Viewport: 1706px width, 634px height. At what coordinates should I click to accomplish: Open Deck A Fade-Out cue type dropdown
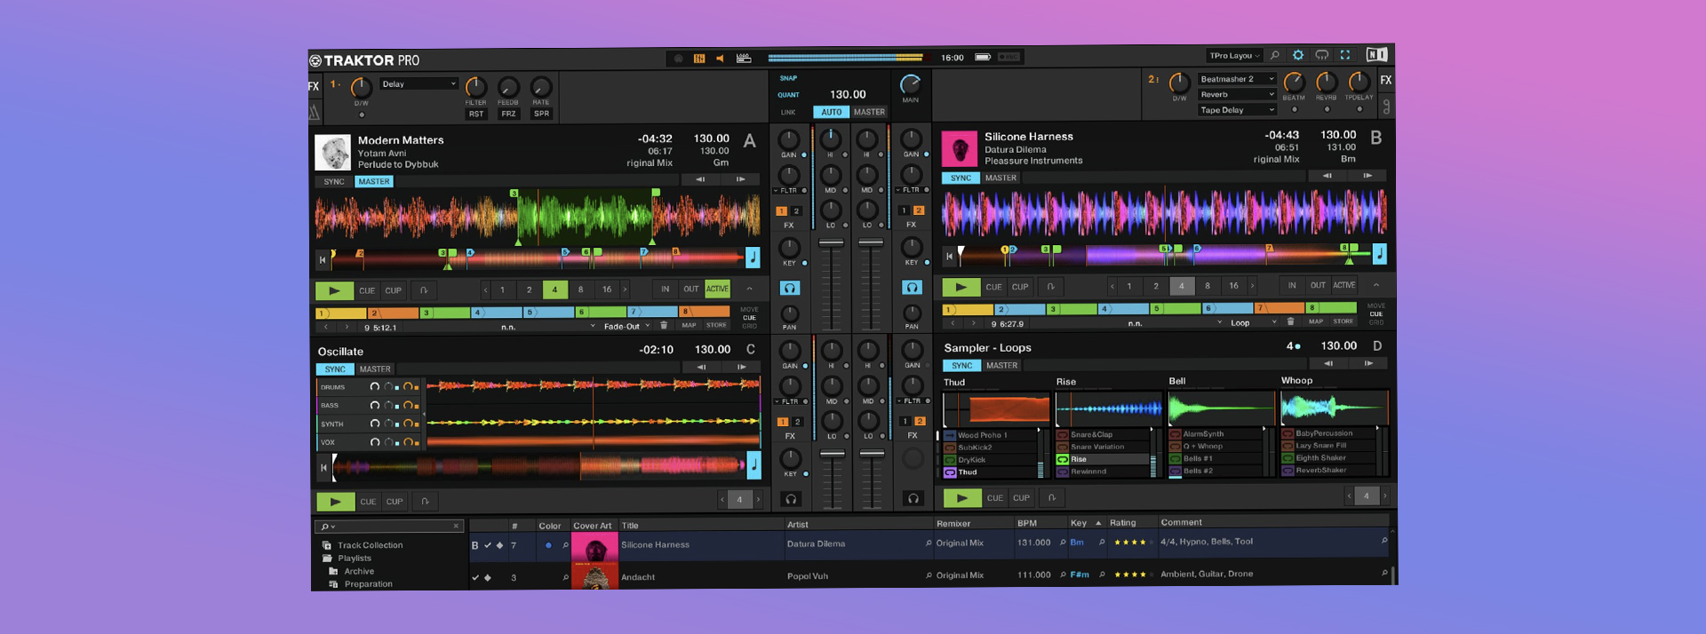tap(626, 327)
